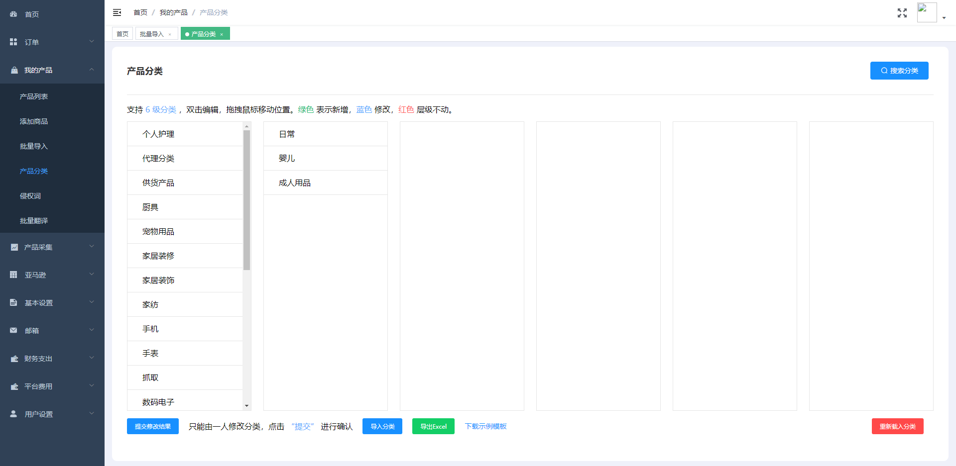Click the 邮箱 envelope icon
The height and width of the screenshot is (466, 956).
click(13, 331)
